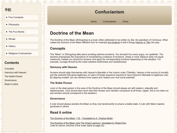177x133 pixels.
Task: Click the Confucianism site title heading
Action: [x=109, y=12]
